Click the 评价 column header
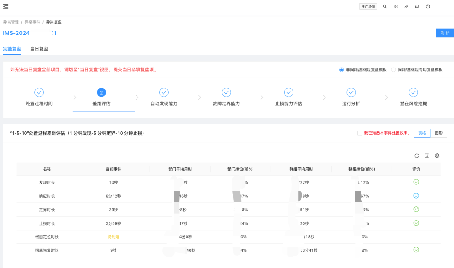This screenshot has width=454, height=268. pos(416,169)
